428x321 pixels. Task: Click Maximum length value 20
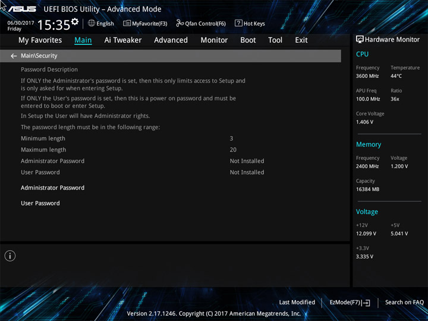pos(233,150)
